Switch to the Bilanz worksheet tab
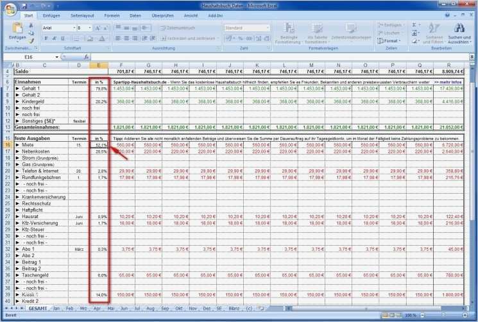Viewport: 478px width, 322px height. (234, 309)
